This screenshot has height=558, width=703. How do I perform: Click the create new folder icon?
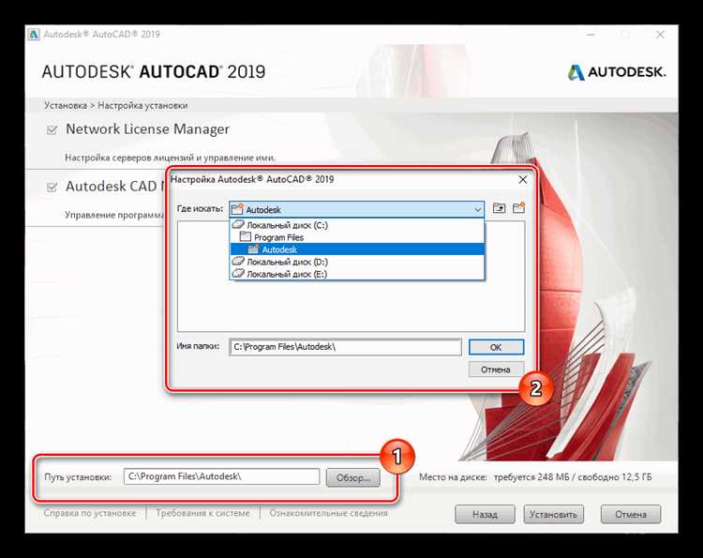pyautogui.click(x=518, y=208)
